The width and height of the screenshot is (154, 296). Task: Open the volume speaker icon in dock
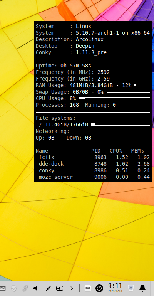click(x=36, y=288)
